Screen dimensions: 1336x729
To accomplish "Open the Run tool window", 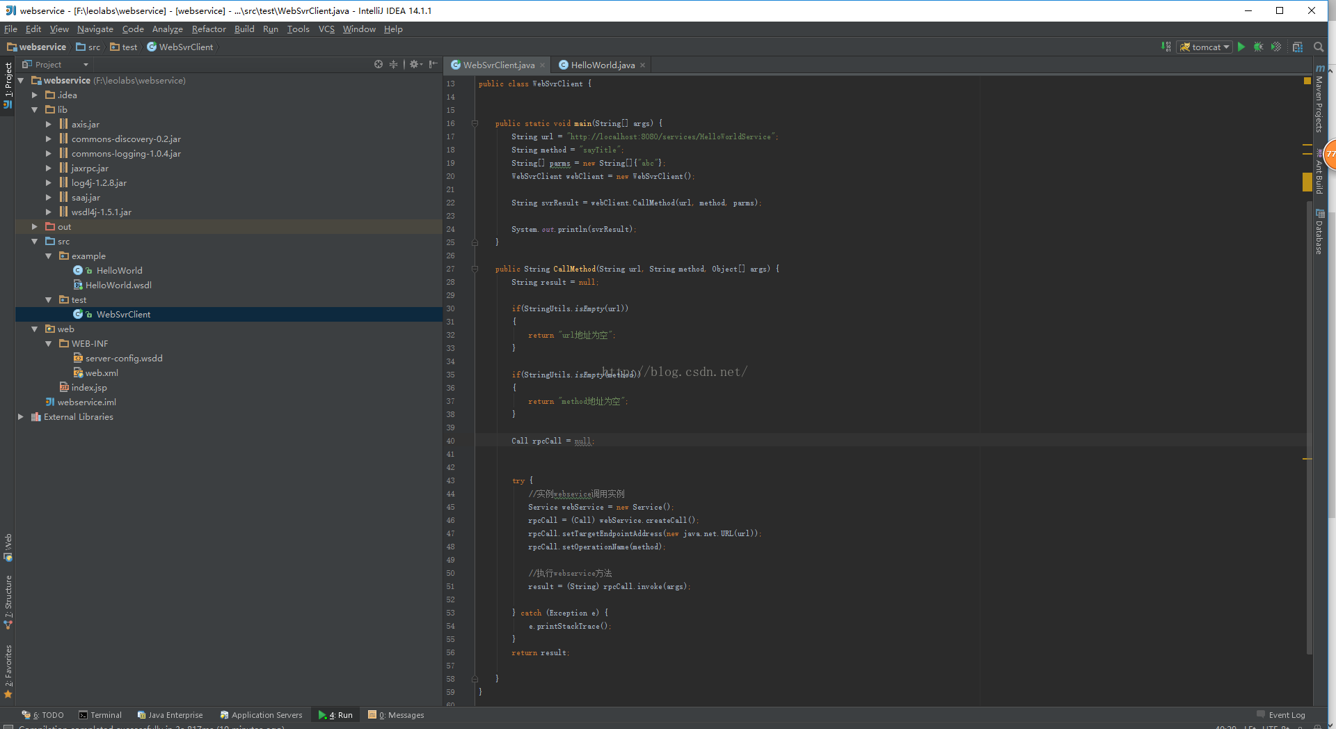I will point(335,715).
